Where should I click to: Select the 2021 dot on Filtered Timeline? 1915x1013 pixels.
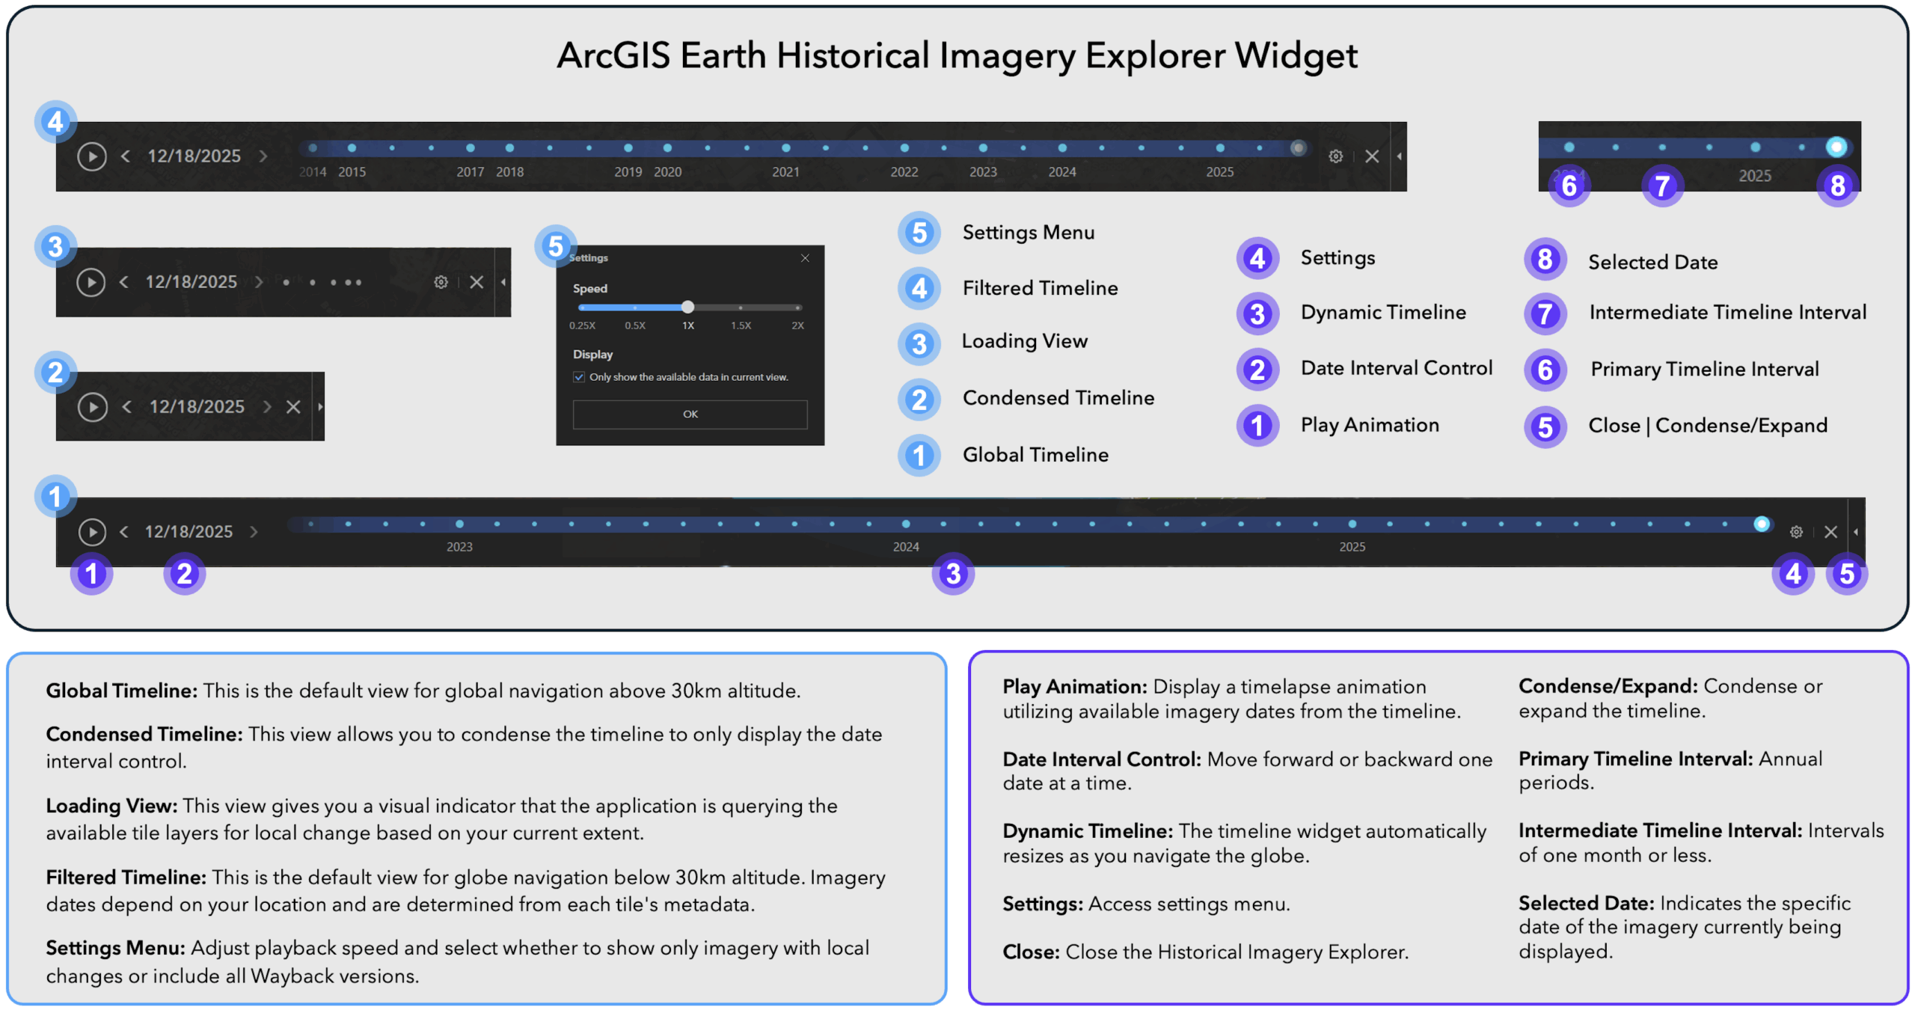(785, 148)
